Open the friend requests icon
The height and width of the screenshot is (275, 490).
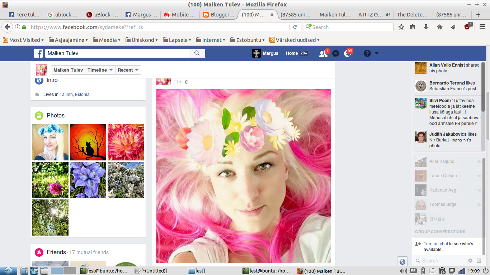323,53
